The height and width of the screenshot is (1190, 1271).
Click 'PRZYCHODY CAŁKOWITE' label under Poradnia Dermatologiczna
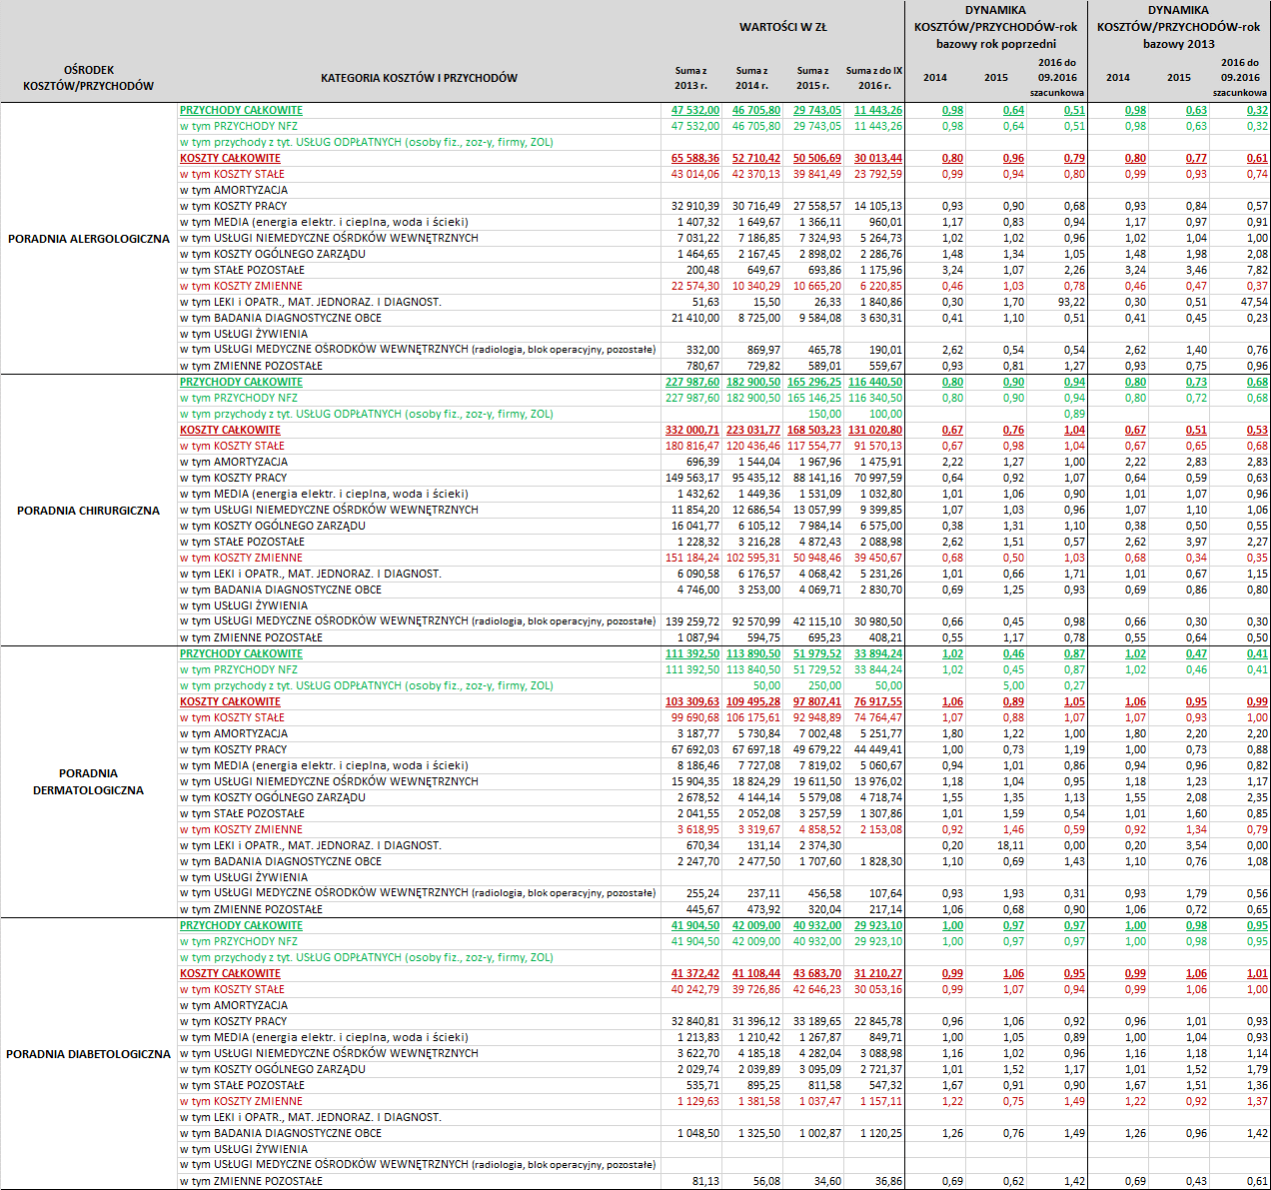pyautogui.click(x=241, y=653)
